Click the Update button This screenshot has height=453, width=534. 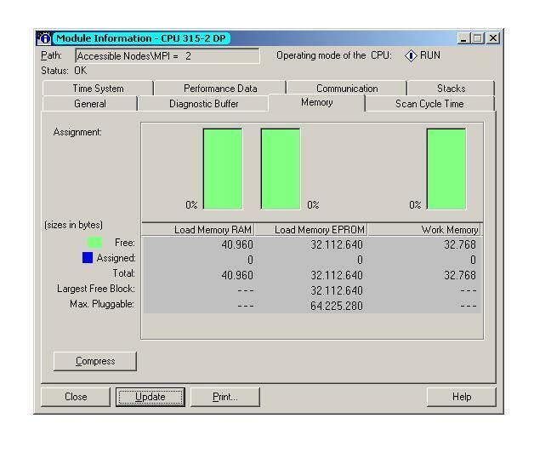(151, 397)
